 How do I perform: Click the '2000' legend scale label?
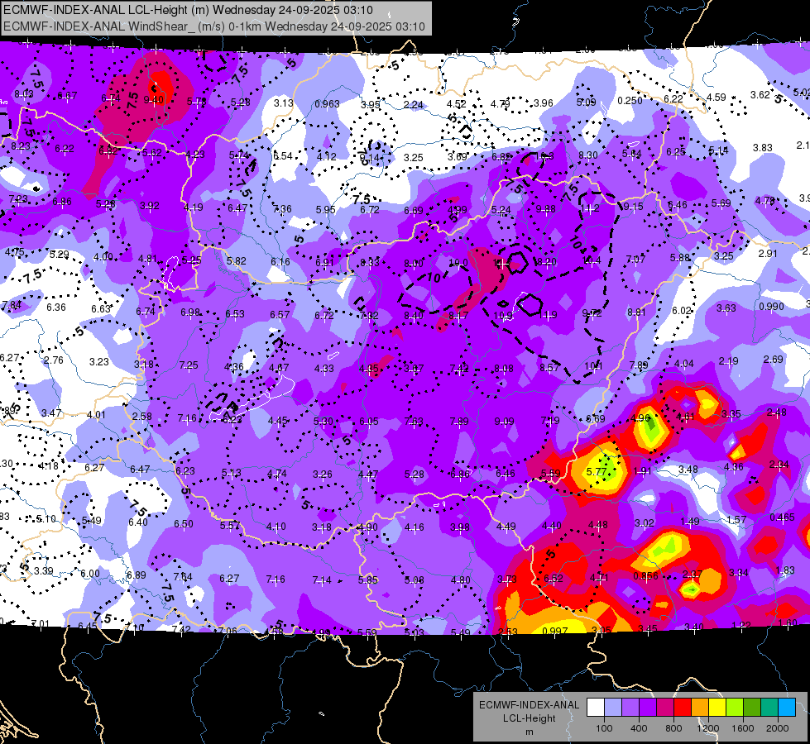778,728
